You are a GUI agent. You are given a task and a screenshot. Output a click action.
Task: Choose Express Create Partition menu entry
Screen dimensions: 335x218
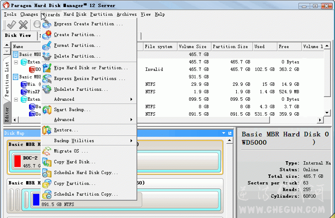pos(89,24)
